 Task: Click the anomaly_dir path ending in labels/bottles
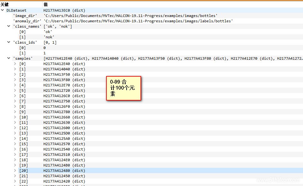138,21
